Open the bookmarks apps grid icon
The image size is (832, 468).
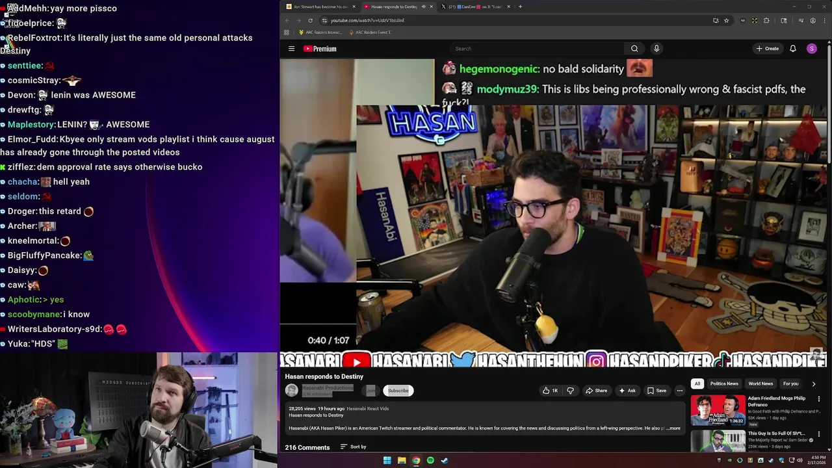pos(287,32)
